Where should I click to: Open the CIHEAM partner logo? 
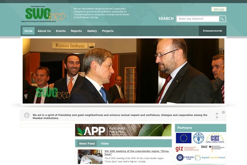(x=185, y=158)
